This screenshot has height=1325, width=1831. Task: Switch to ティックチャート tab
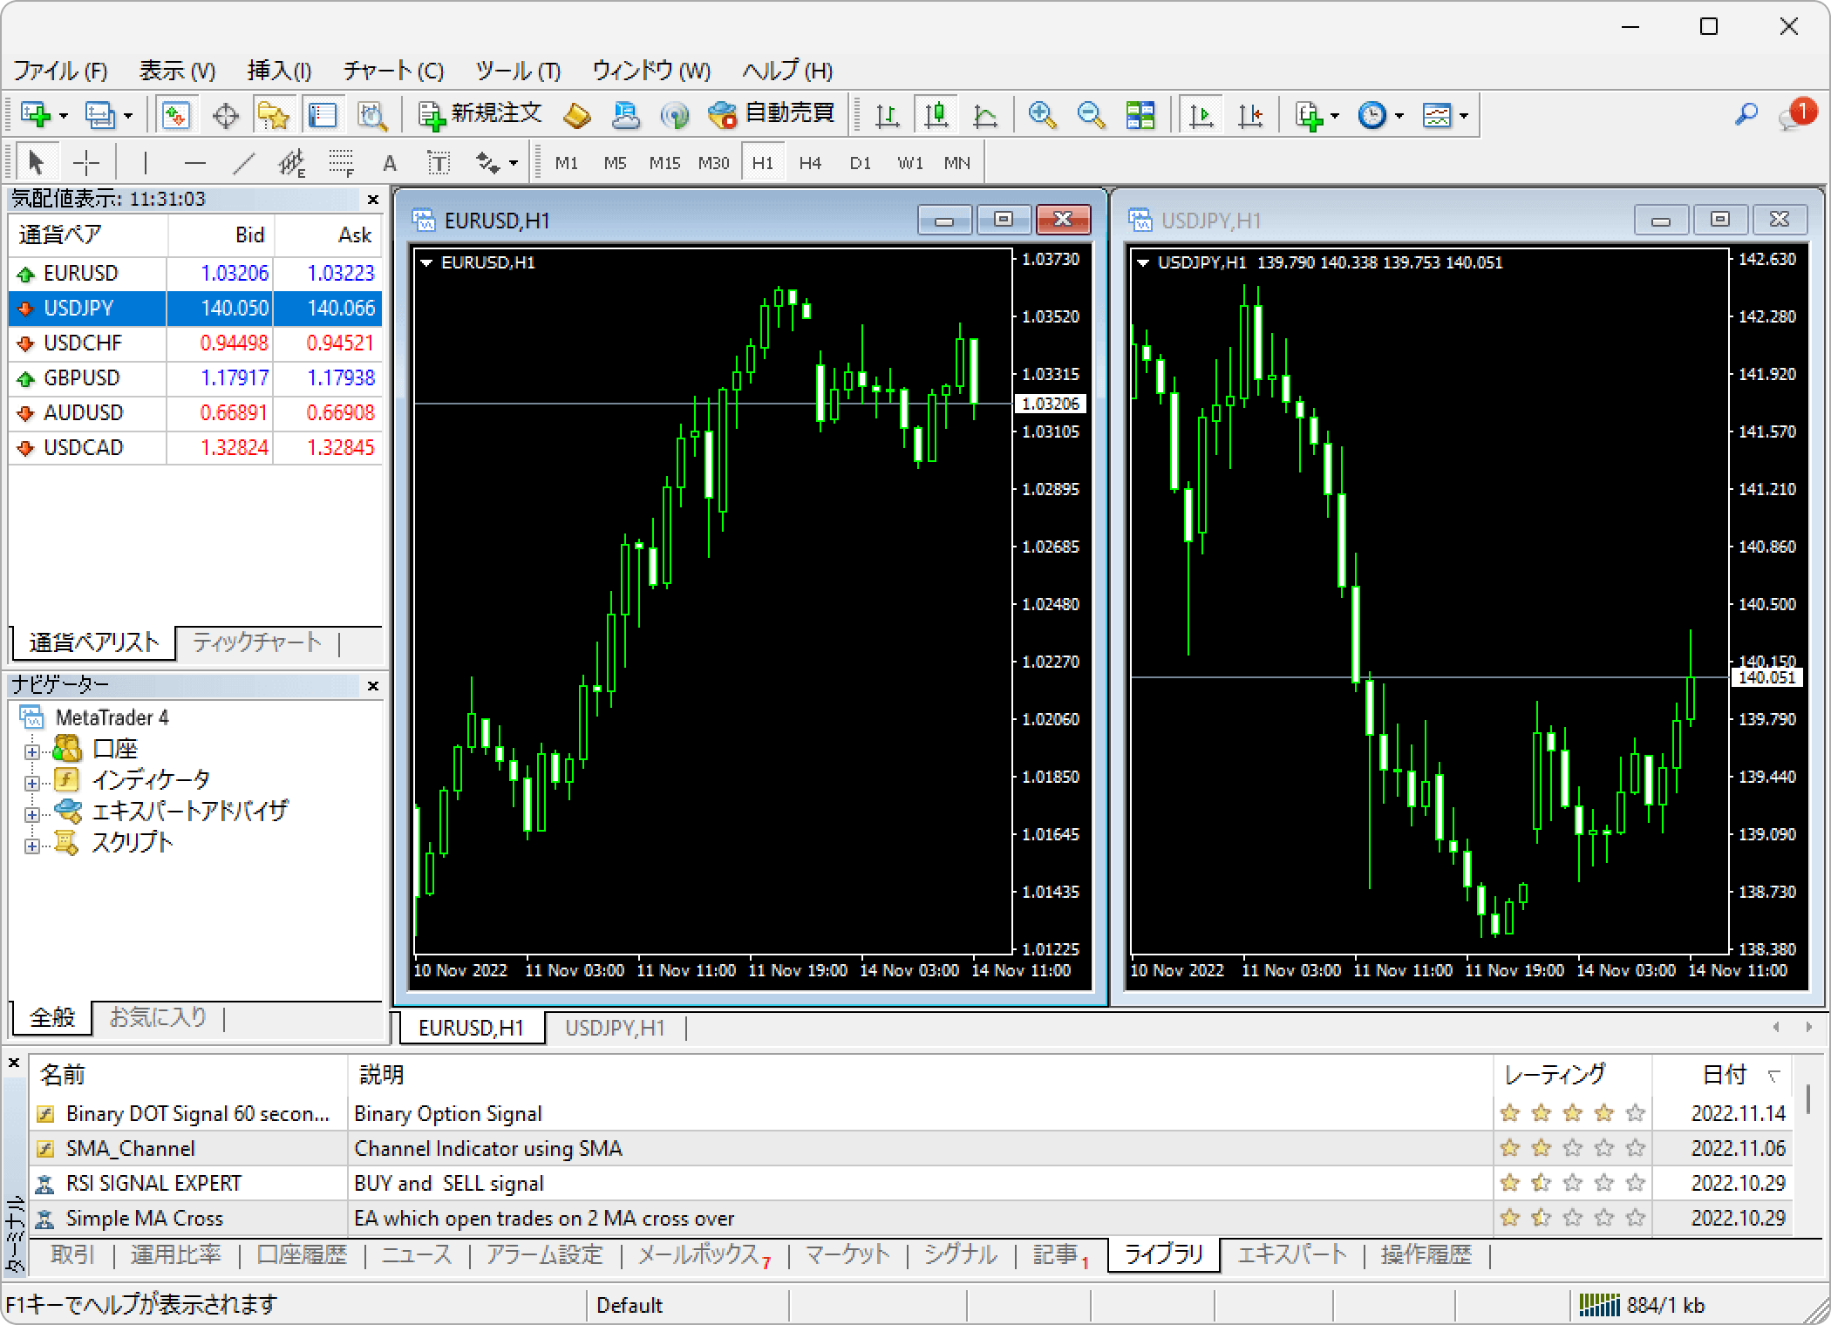256,643
